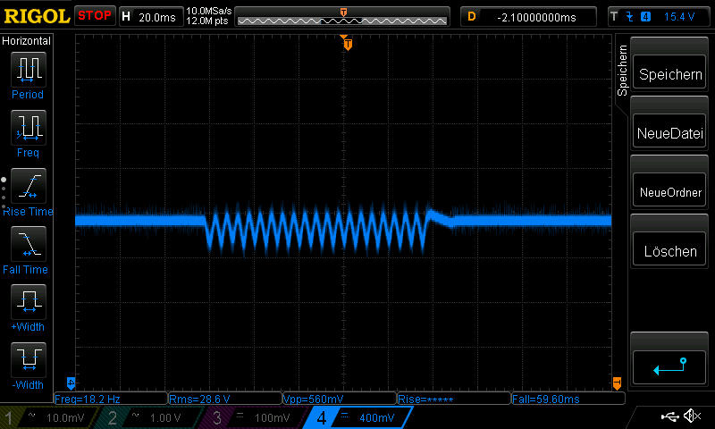Click the orange trigger position marker T
The image size is (715, 429).
348,44
